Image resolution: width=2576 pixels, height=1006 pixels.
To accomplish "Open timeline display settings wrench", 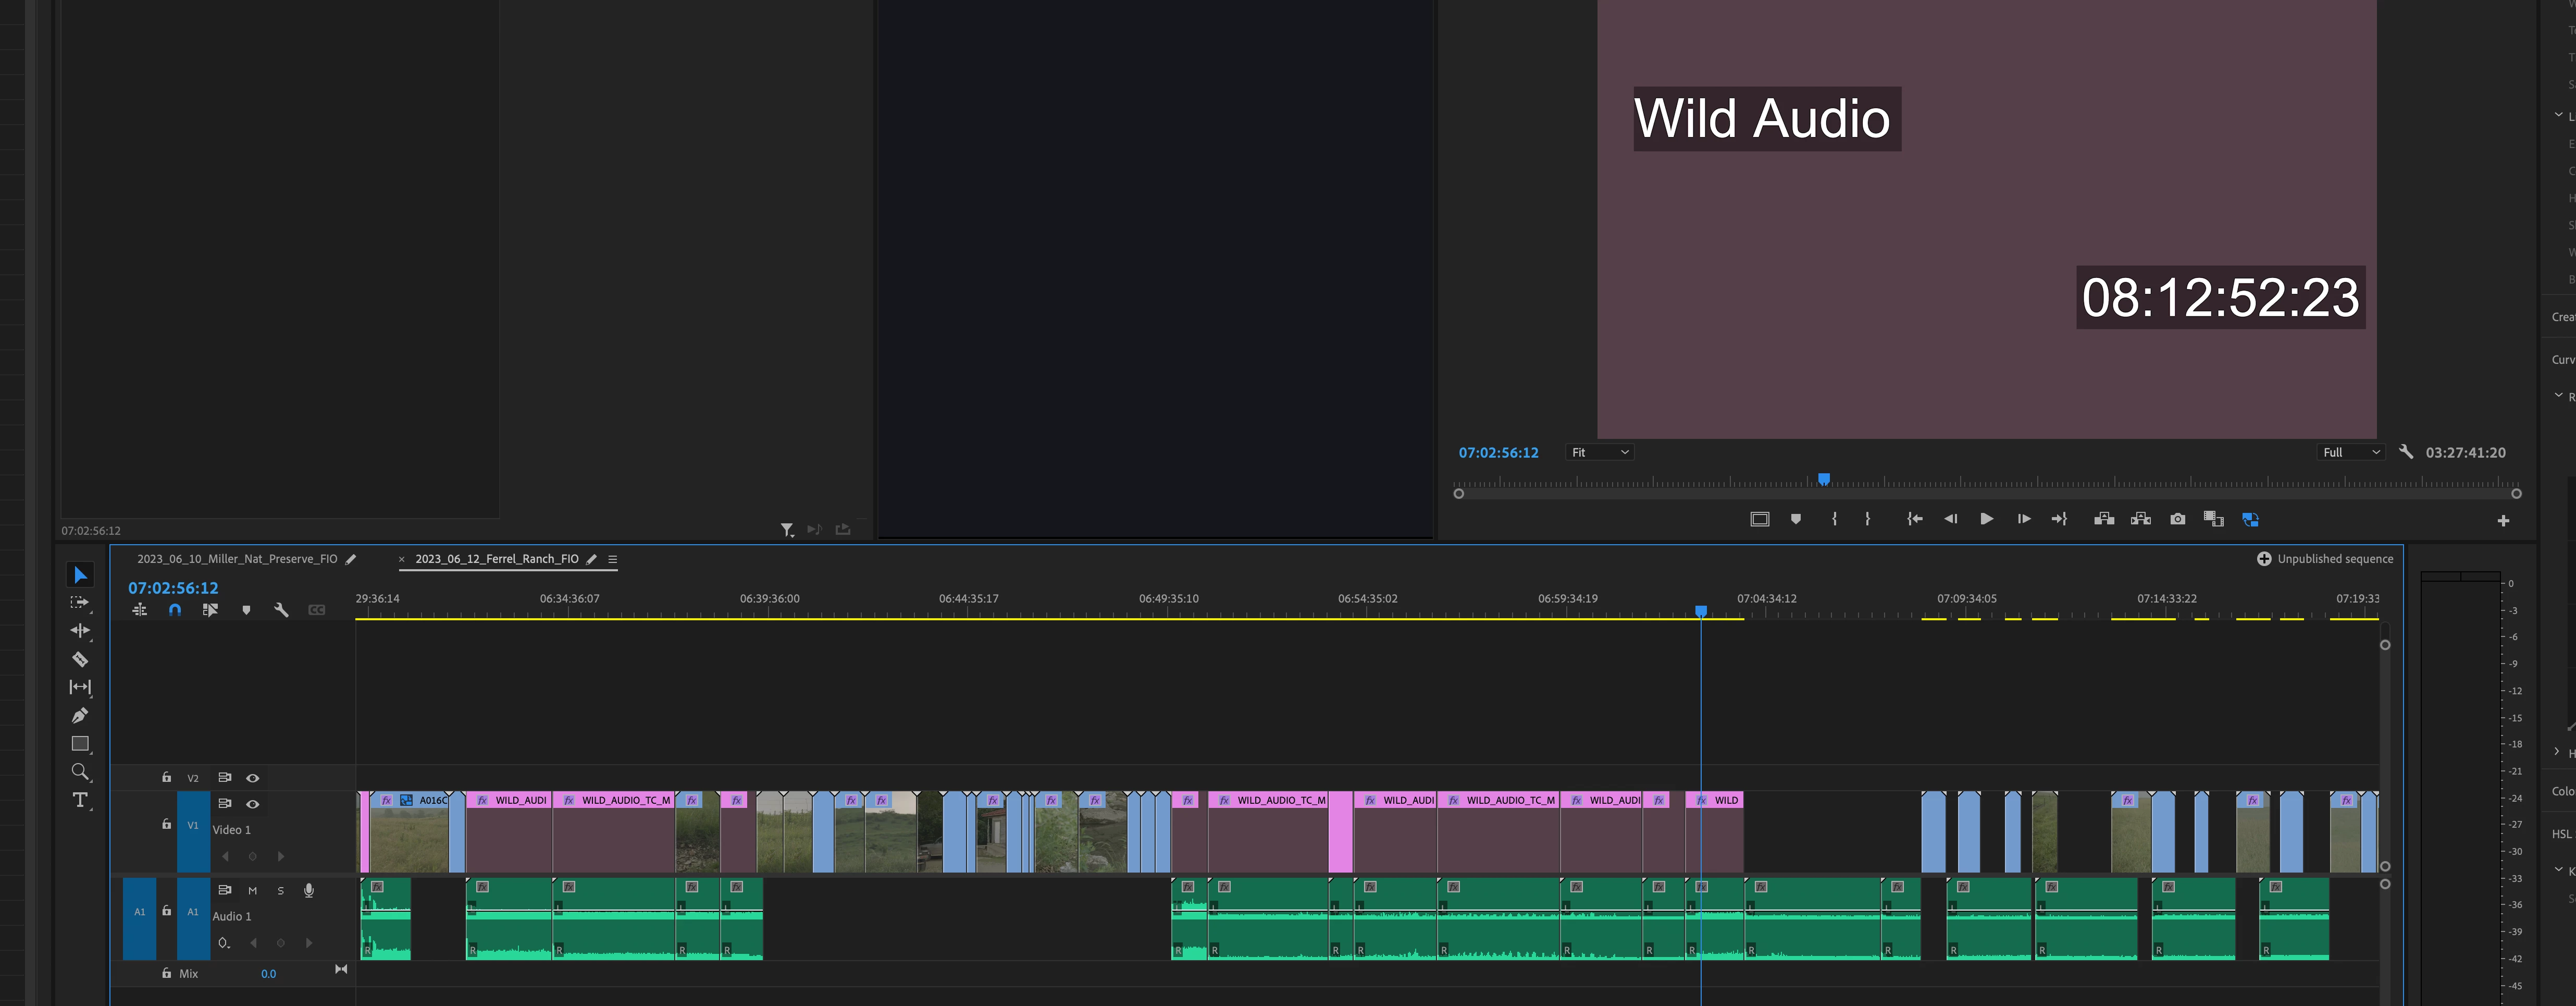I will (x=281, y=610).
